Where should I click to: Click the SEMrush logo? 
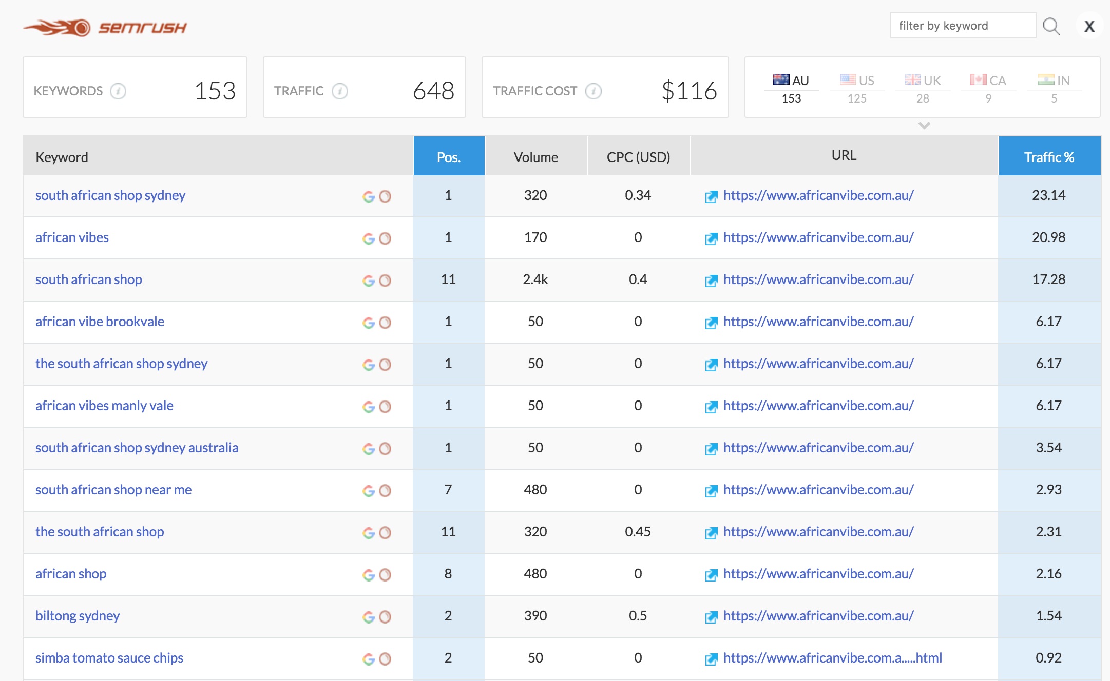[105, 27]
